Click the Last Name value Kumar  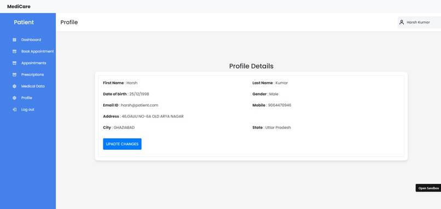(x=282, y=83)
